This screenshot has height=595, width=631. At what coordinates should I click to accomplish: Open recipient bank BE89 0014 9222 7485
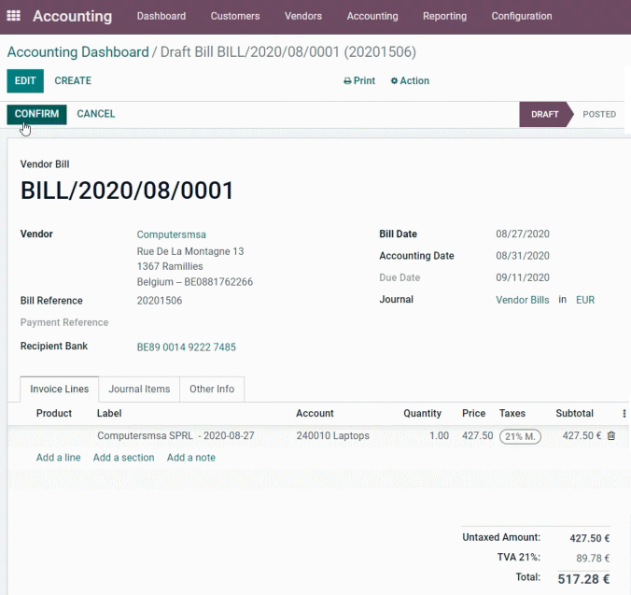pyautogui.click(x=187, y=347)
